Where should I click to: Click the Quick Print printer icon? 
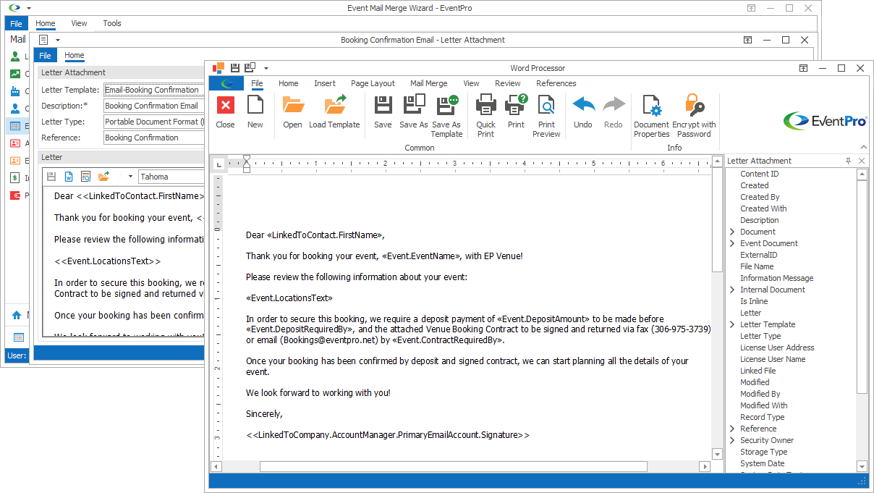pyautogui.click(x=485, y=105)
